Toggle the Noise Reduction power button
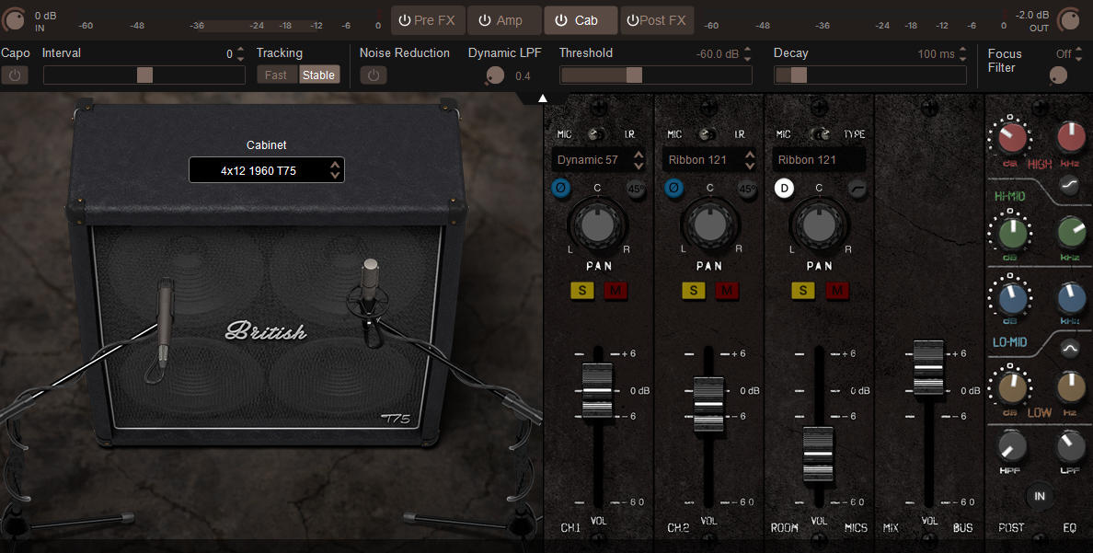Viewport: 1093px width, 553px height. pos(373,75)
